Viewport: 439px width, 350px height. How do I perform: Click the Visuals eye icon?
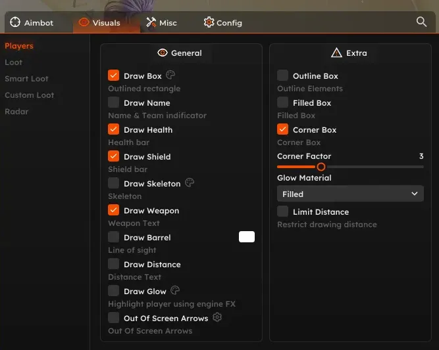click(x=84, y=22)
